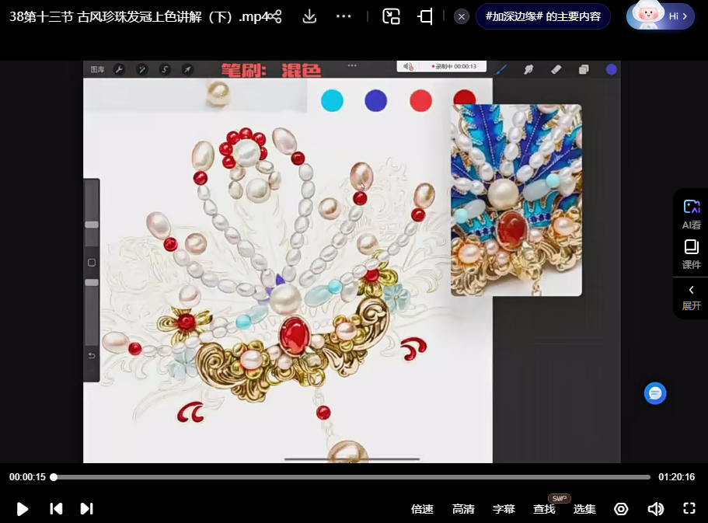Screen dimensions: 708x523
Task: Change quality via 高清 option
Action: pos(463,509)
